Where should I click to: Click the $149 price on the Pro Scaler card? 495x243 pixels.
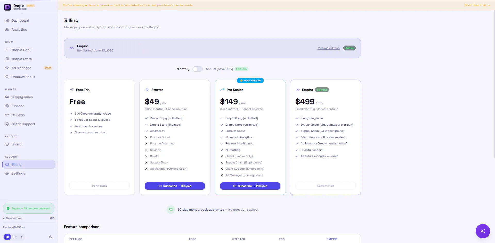pos(229,102)
